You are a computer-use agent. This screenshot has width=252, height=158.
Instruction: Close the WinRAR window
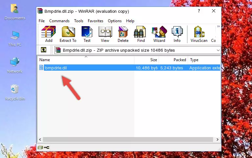coord(214,11)
